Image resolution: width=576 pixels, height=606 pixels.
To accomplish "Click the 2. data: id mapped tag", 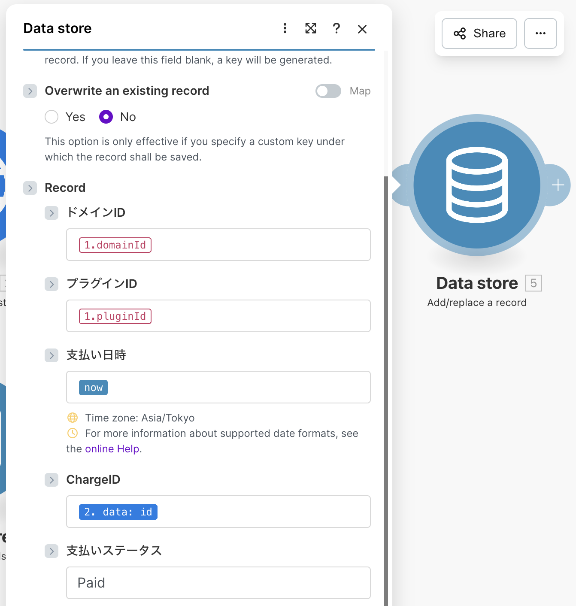I will tap(118, 512).
